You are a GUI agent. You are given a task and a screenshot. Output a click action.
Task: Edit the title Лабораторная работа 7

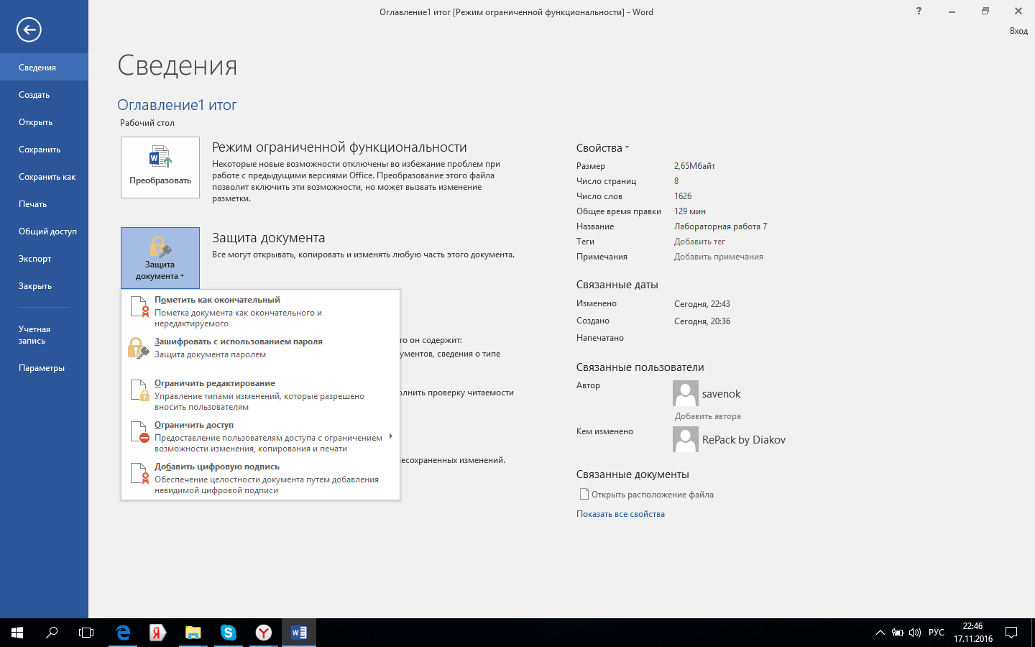point(720,226)
